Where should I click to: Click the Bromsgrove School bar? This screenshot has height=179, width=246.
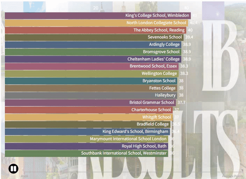(93, 52)
